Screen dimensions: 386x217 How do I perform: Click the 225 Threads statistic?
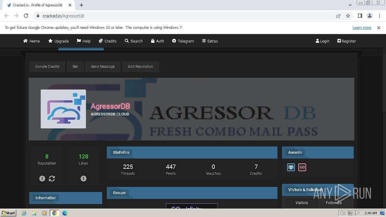pyautogui.click(x=128, y=169)
